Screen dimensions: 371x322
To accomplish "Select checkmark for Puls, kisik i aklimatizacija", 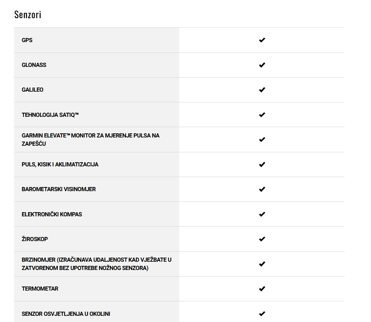I will 262,164.
